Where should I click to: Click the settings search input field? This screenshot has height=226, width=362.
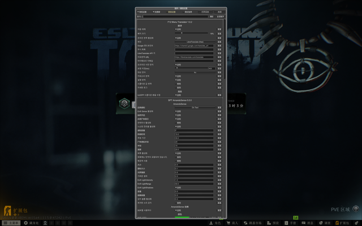[x=175, y=16]
